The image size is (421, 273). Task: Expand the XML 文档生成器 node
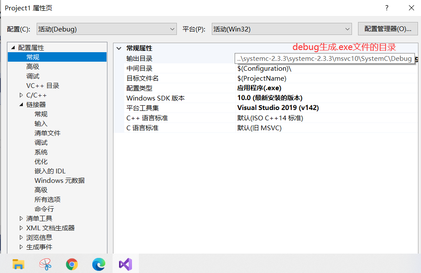pos(20,228)
